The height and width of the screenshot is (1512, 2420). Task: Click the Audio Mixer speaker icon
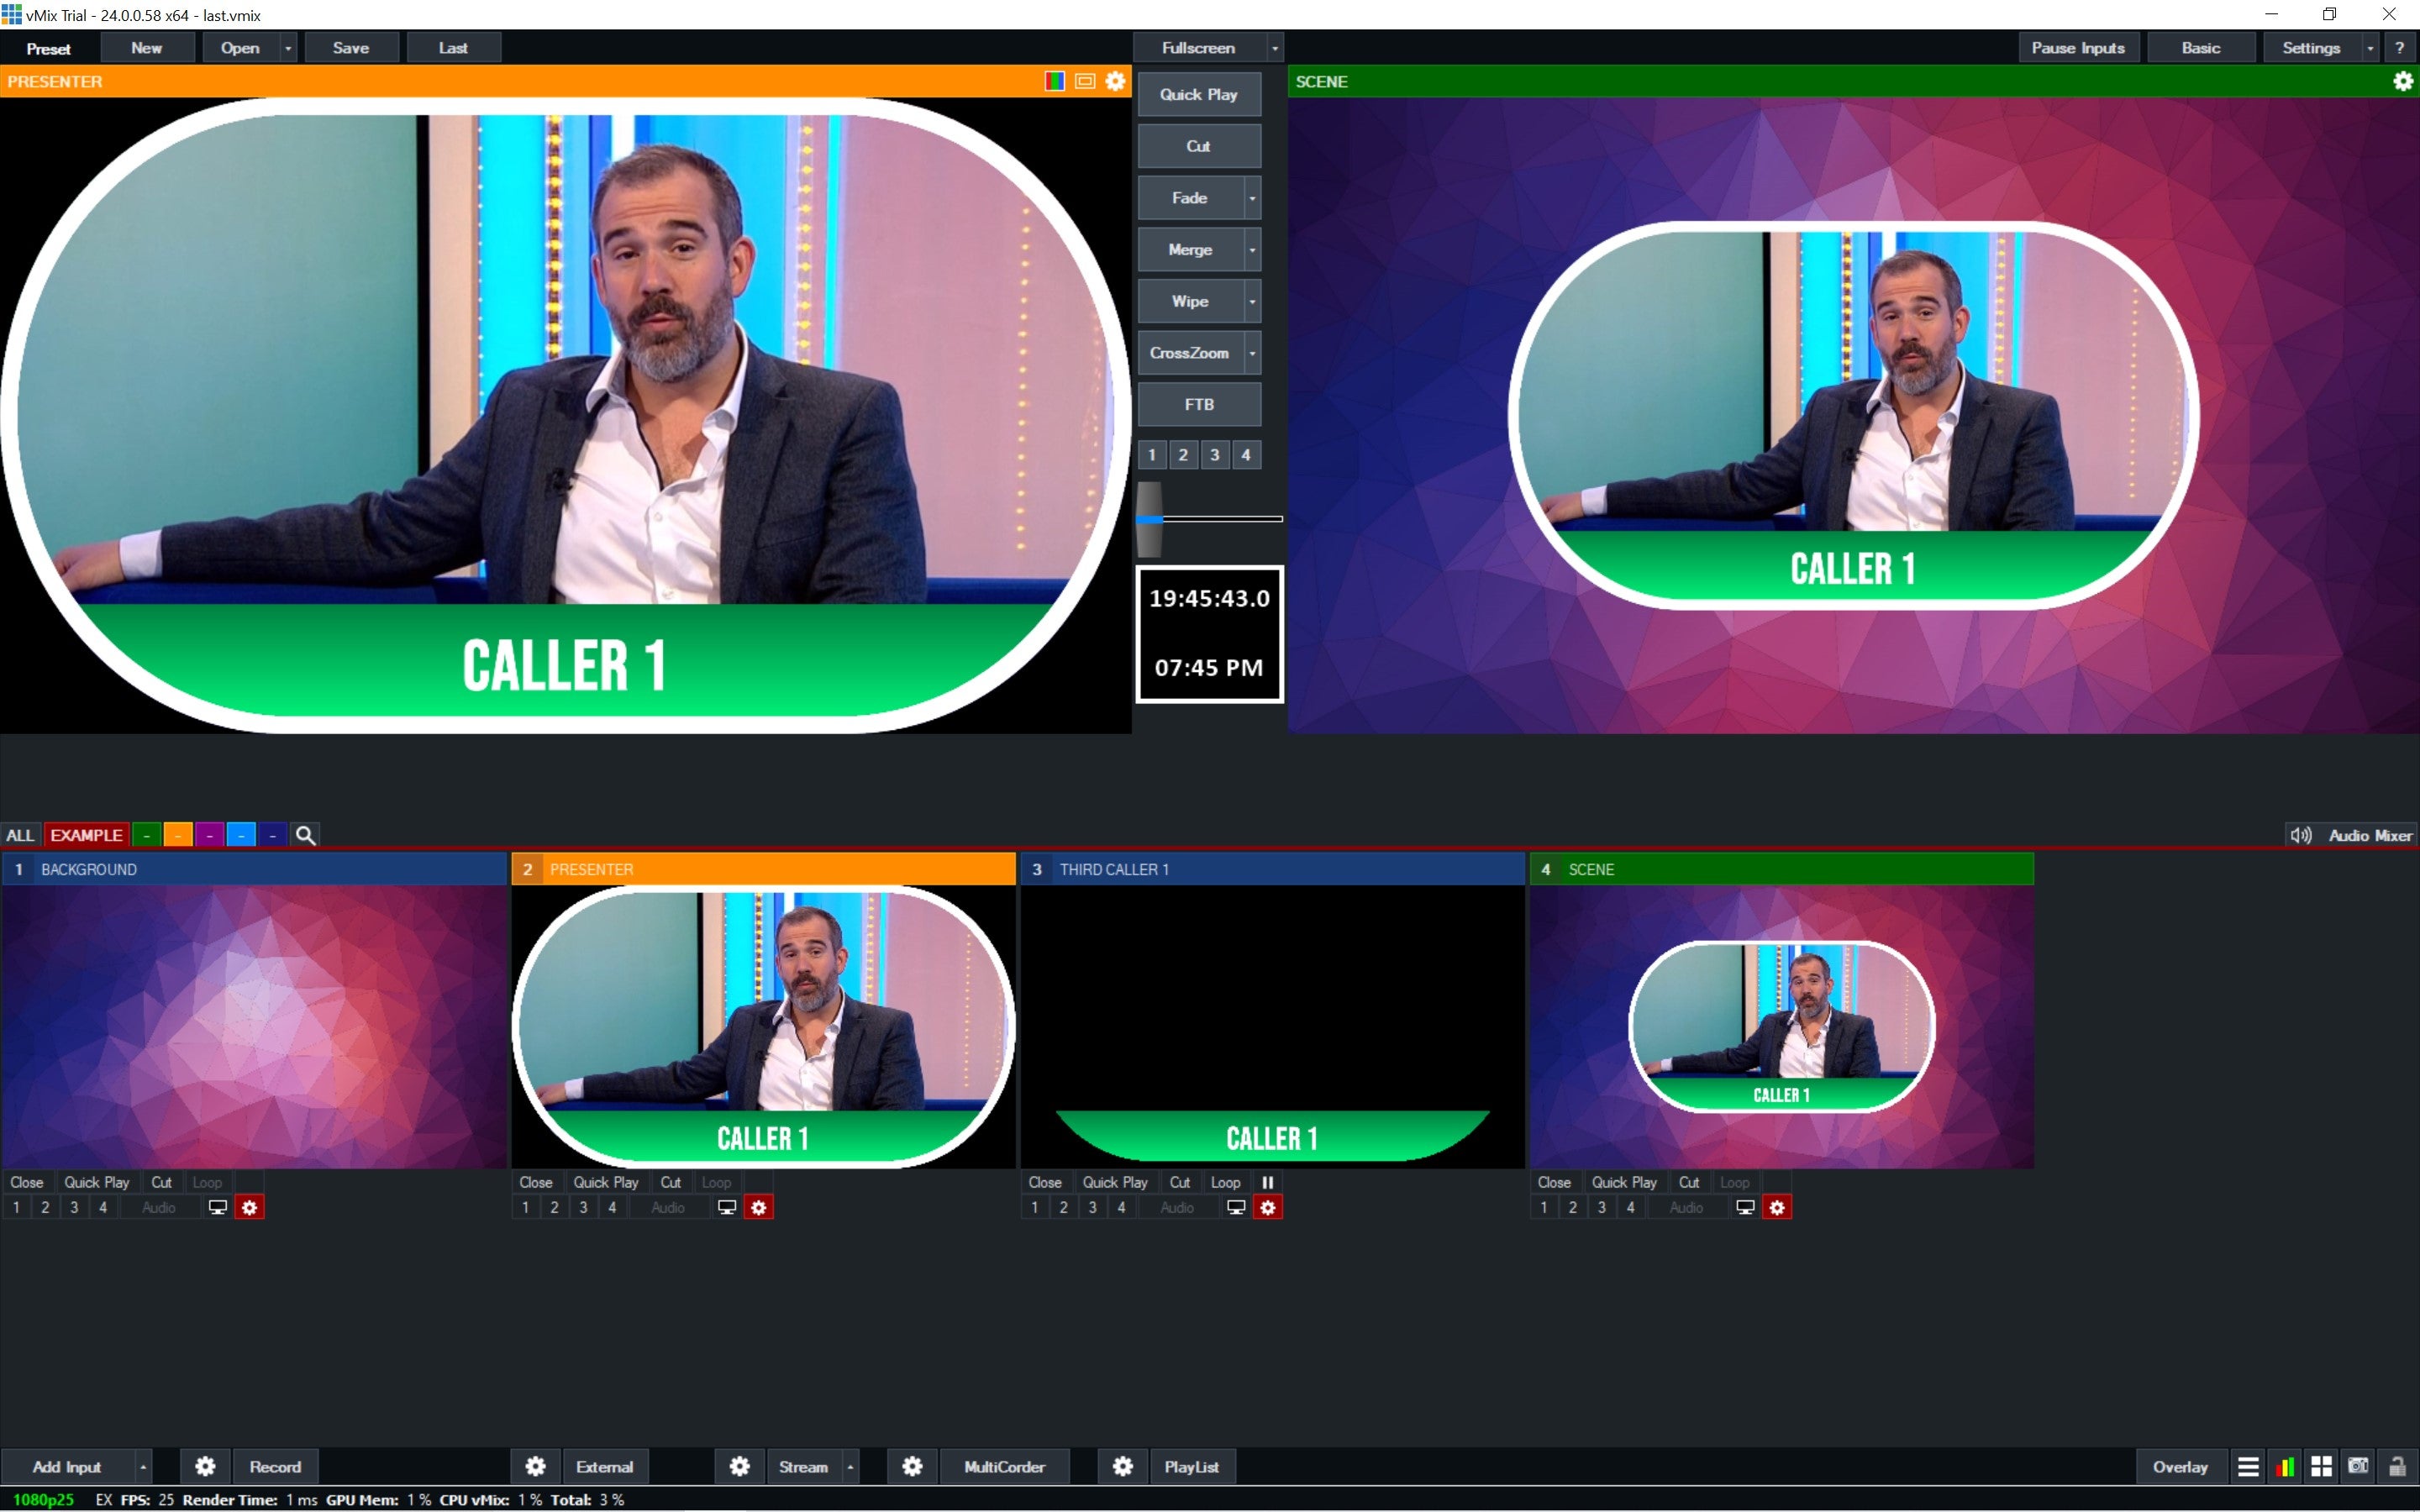tap(2299, 834)
